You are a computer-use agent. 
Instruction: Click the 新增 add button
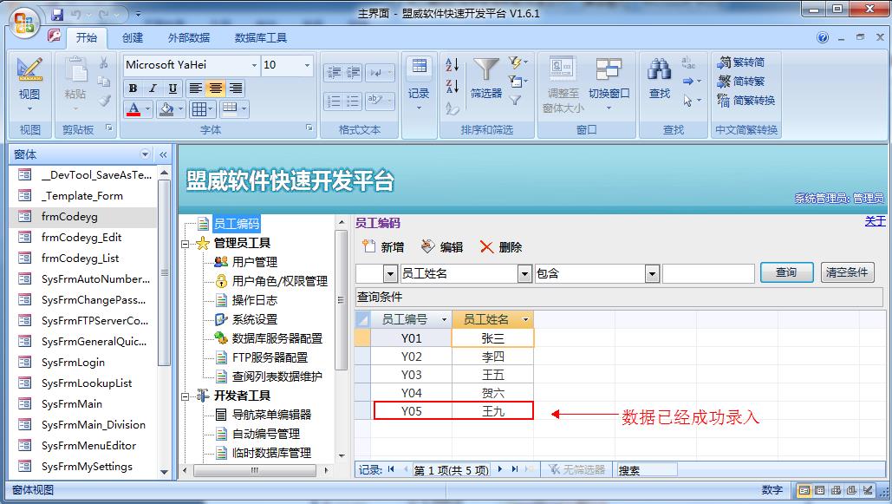383,247
